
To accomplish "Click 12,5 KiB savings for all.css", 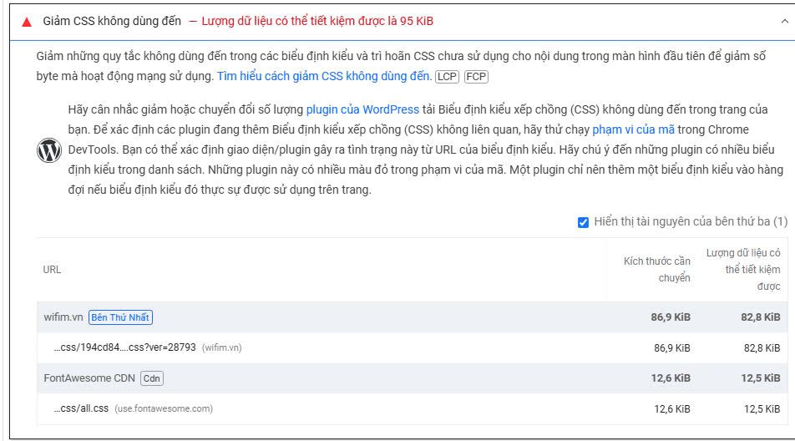I will (762, 409).
